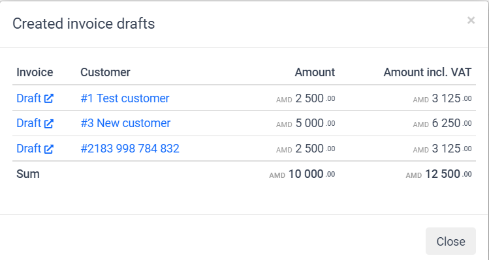Dismiss dialog using the top-right X icon
Viewport: 489px width, 260px height.
click(471, 20)
